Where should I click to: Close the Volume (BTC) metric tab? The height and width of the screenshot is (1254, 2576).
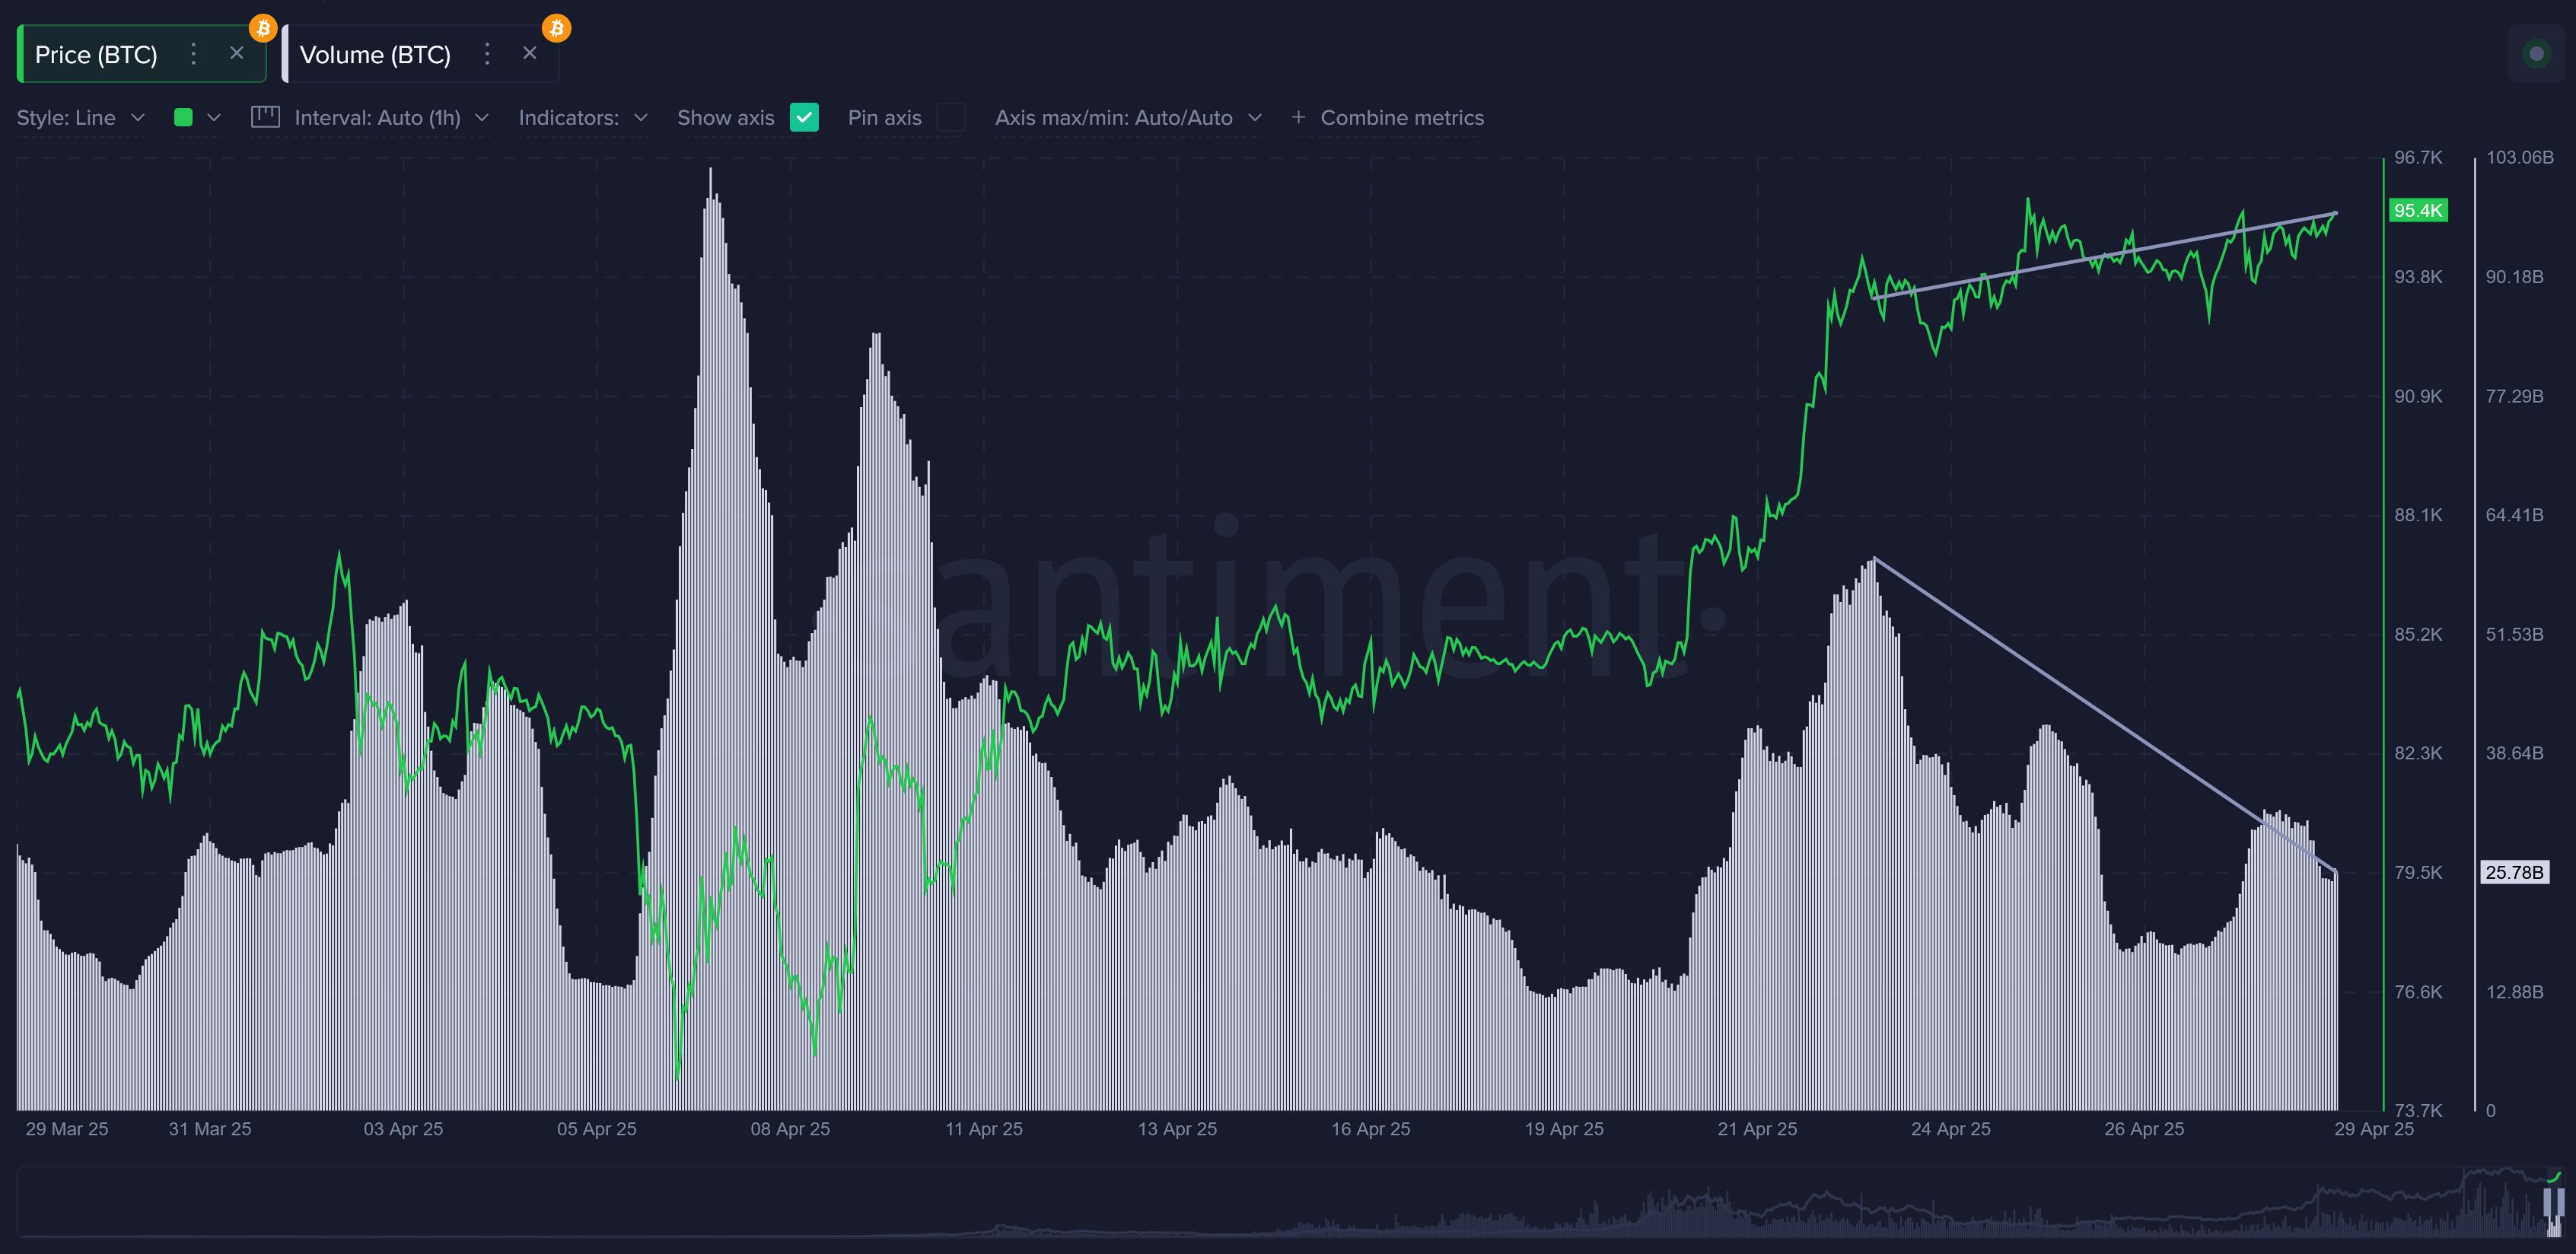[x=530, y=53]
